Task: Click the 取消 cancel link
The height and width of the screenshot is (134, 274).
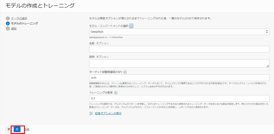Action: [26, 129]
